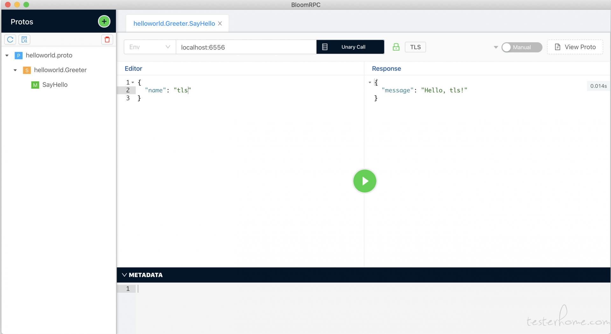
Task: Collapse the helloworld.Greeter service node
Action: 15,70
